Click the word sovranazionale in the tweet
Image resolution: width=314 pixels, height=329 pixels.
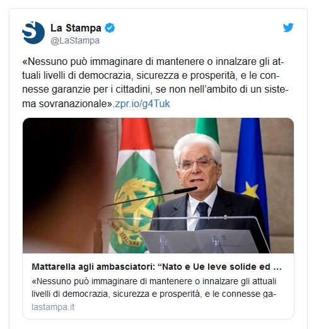(76, 104)
